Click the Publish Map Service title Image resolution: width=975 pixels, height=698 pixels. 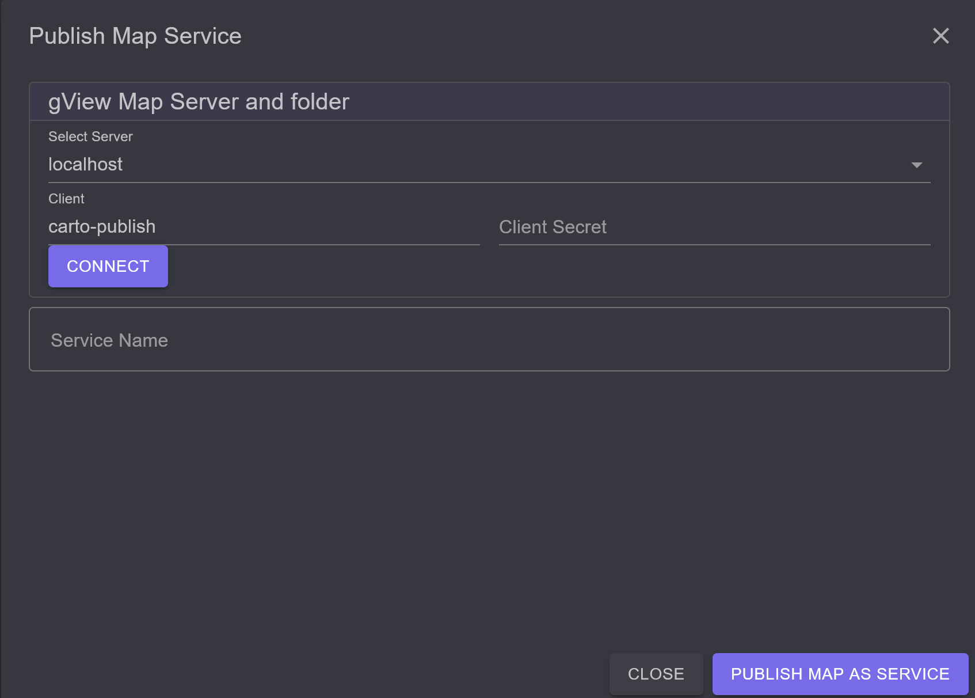pos(135,36)
